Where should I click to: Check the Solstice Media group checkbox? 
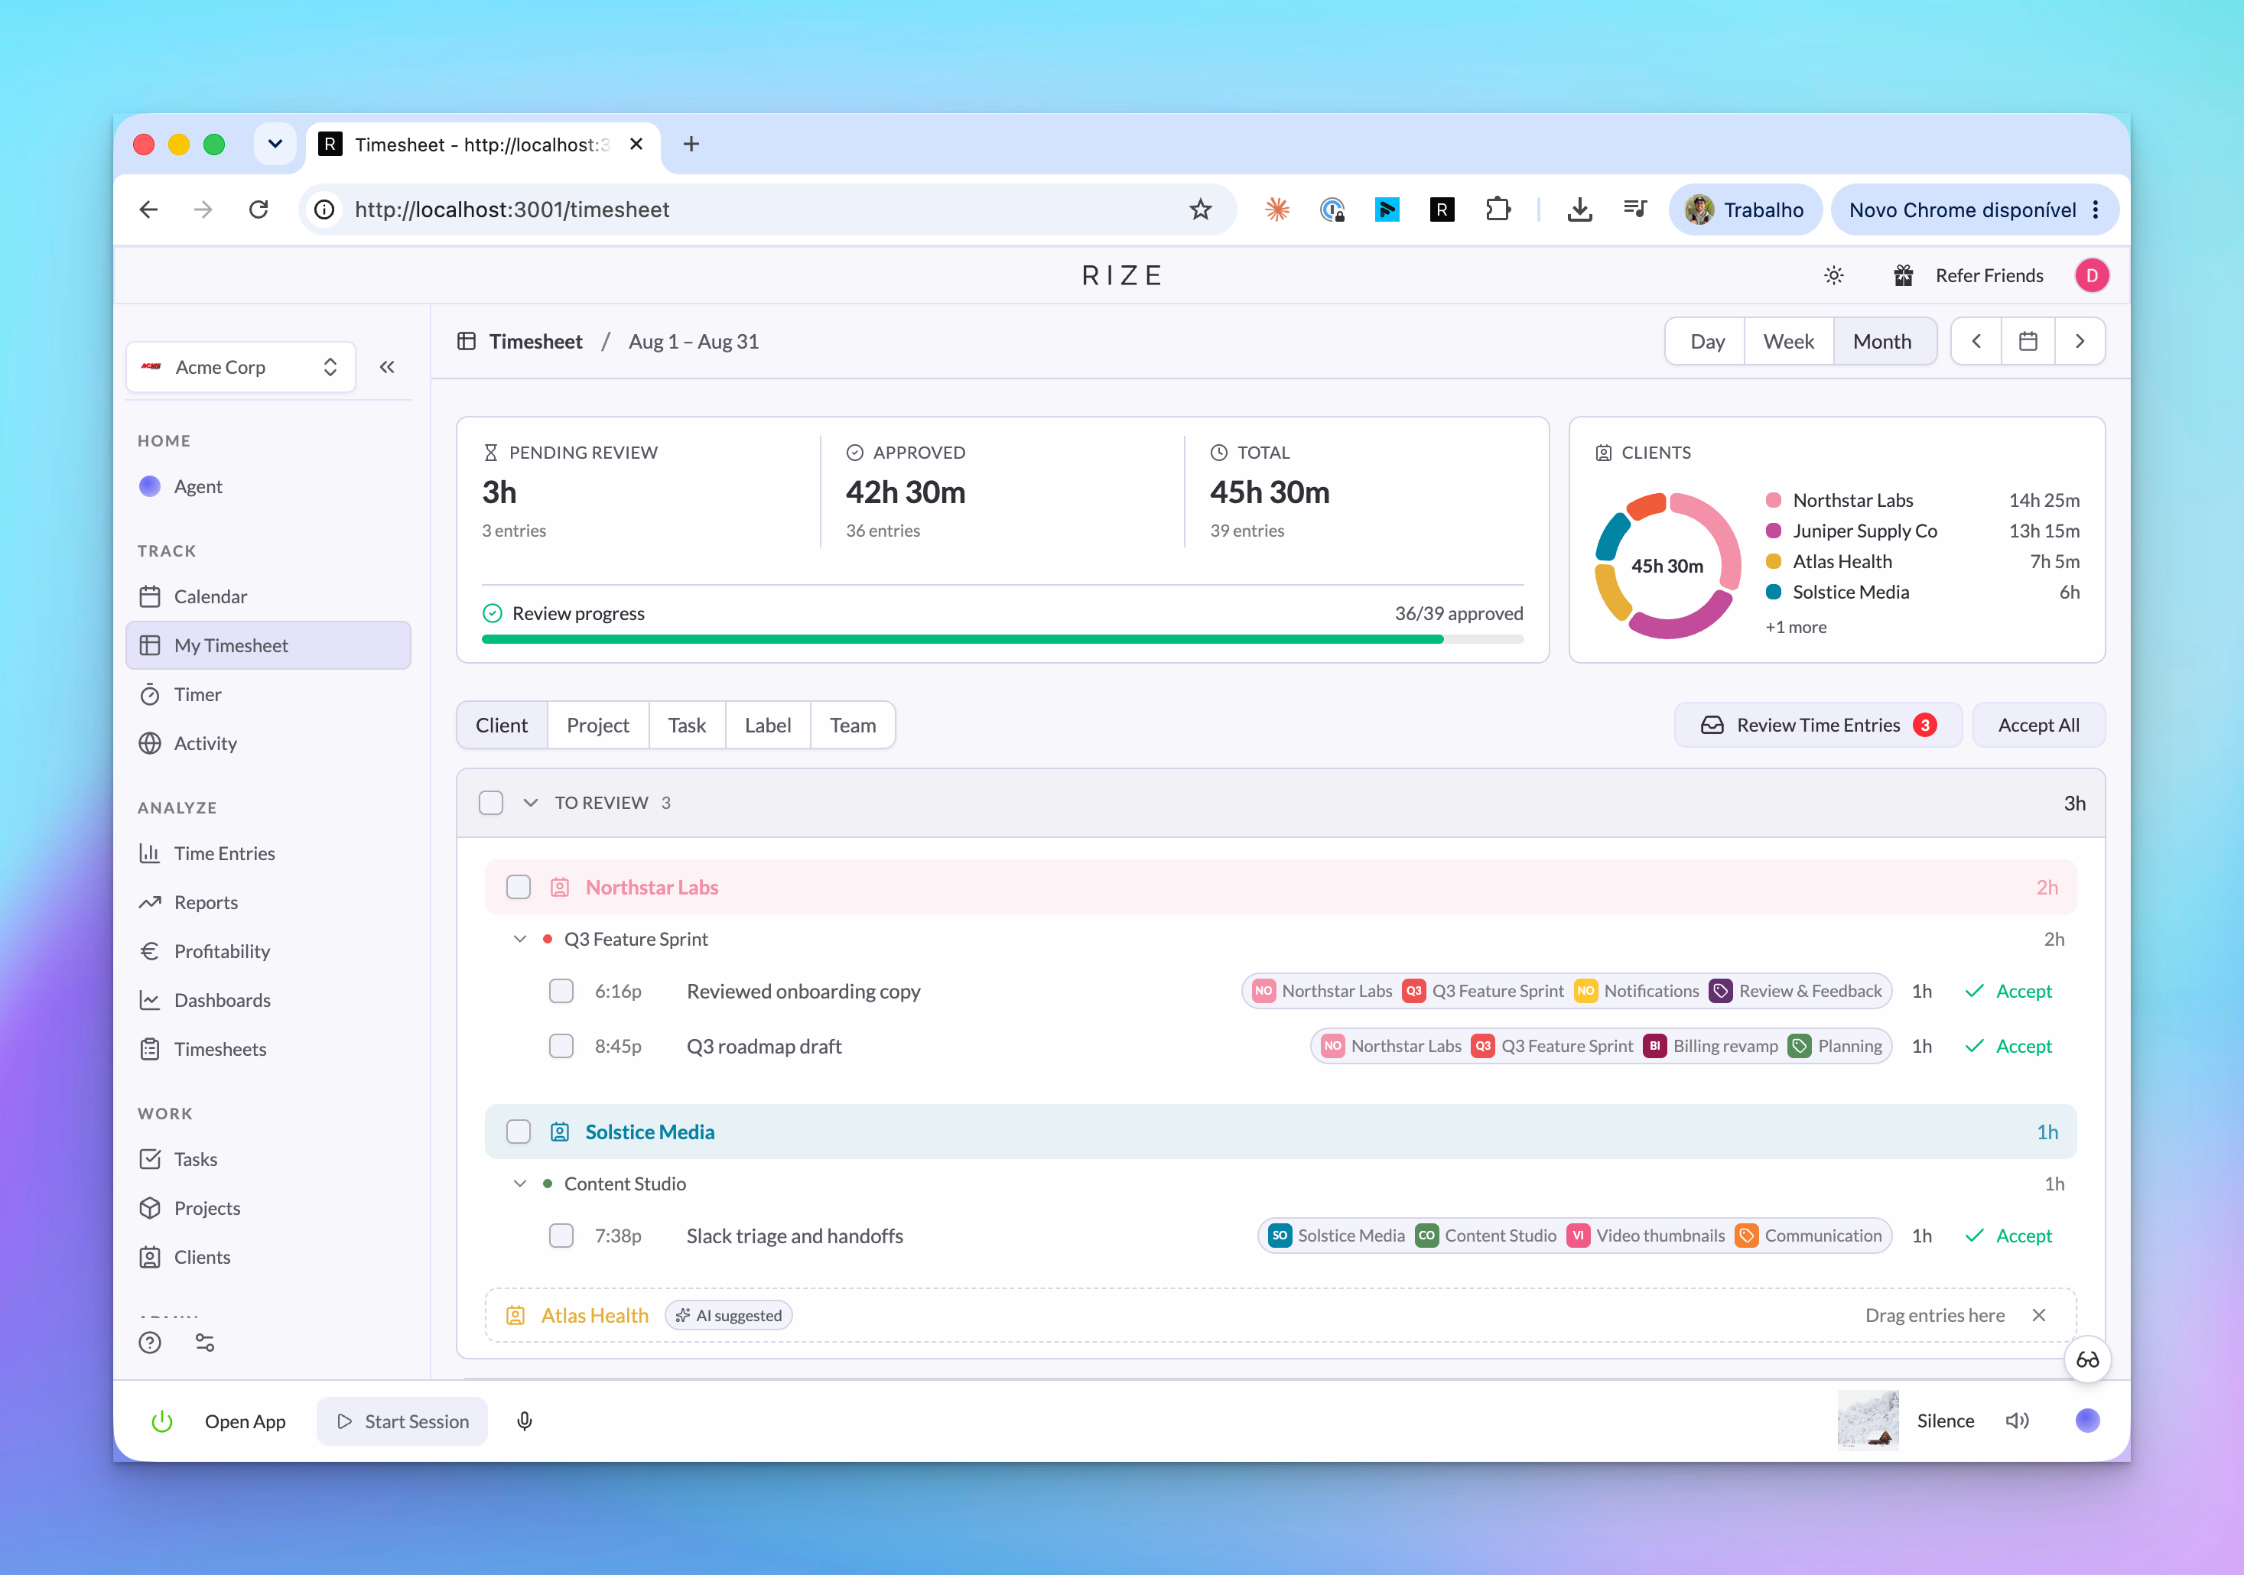click(x=518, y=1132)
